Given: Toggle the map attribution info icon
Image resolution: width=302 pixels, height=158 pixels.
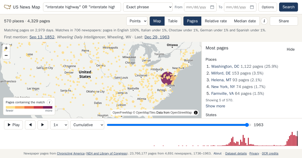Looking at the screenshot, I should [x=196, y=113].
